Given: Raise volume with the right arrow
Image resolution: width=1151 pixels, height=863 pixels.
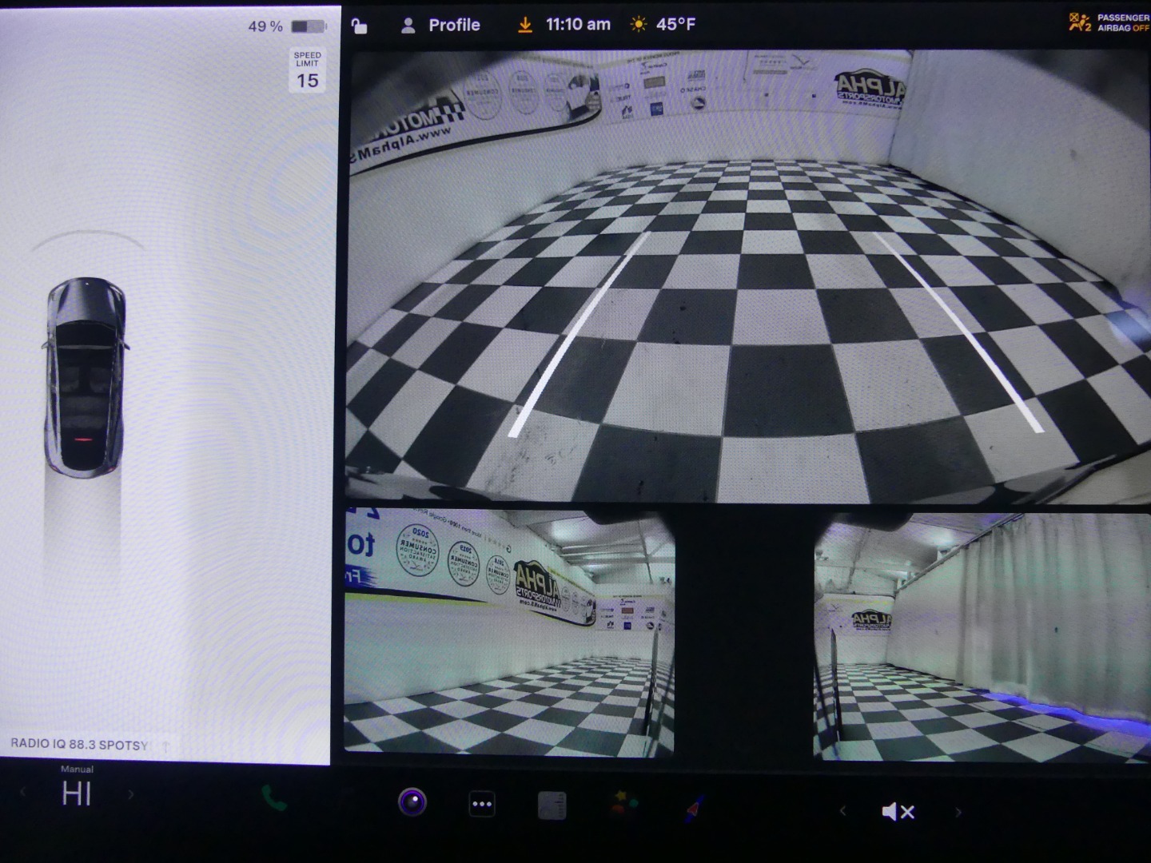Looking at the screenshot, I should [958, 812].
